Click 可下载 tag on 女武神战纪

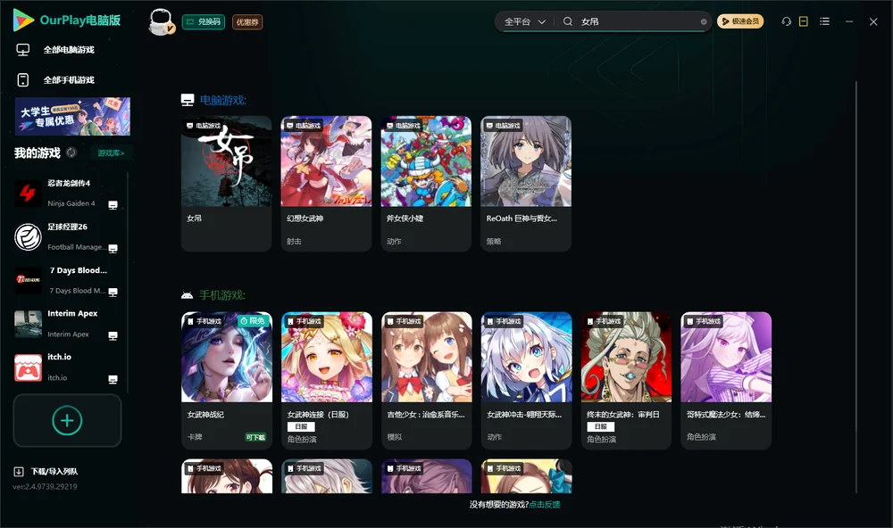click(x=255, y=437)
